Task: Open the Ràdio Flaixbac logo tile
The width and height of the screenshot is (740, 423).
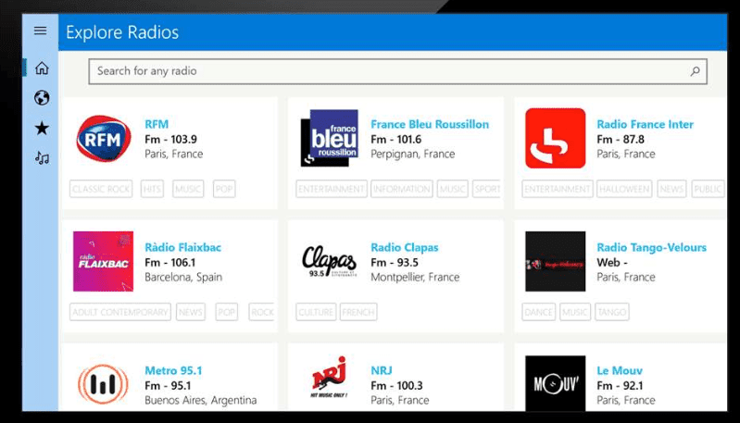Action: (x=103, y=262)
